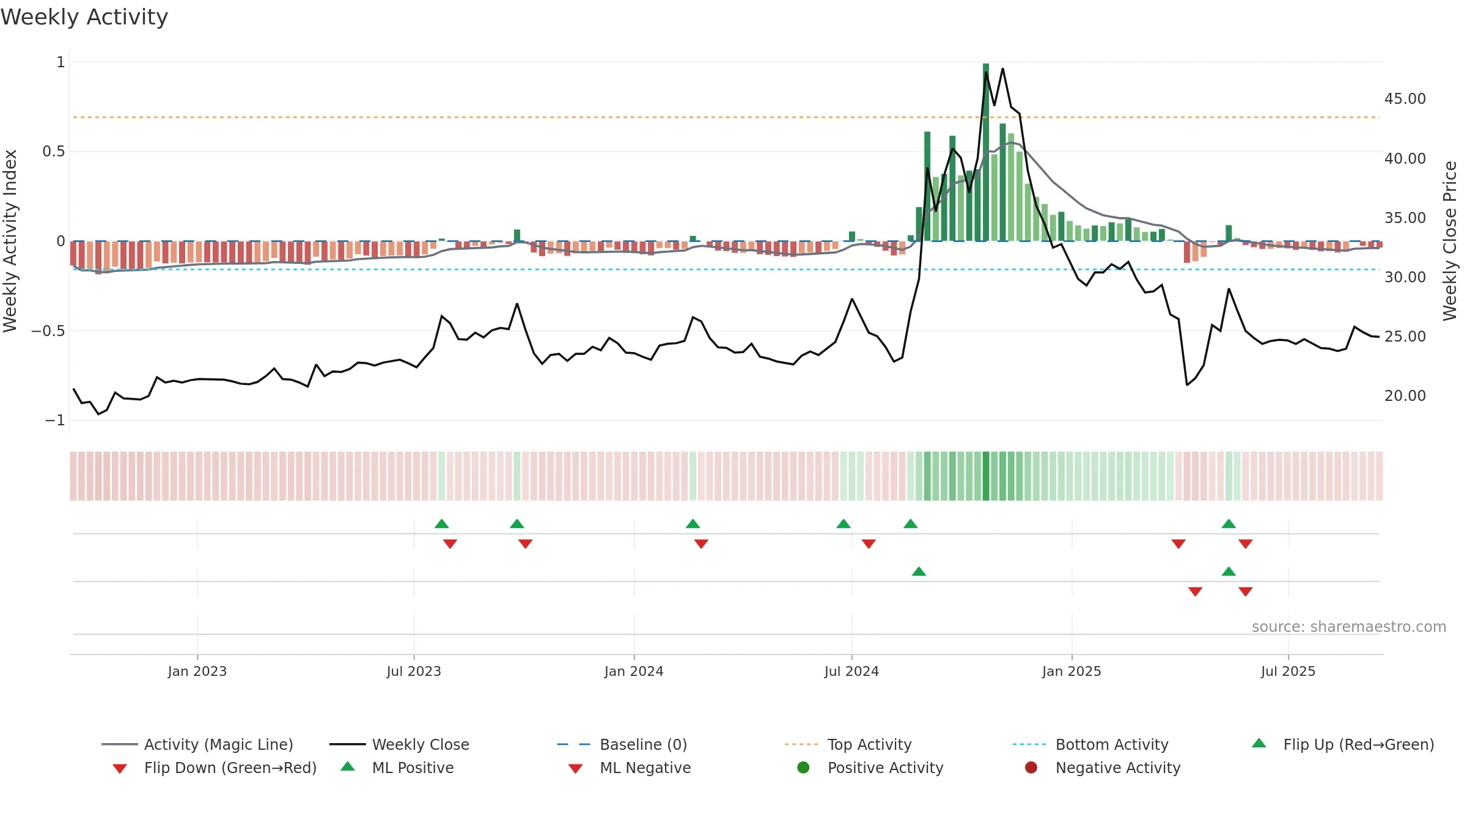Screen dimensions: 1467x825
Task: Toggle the Weekly Close legend entry
Action: coord(399,744)
